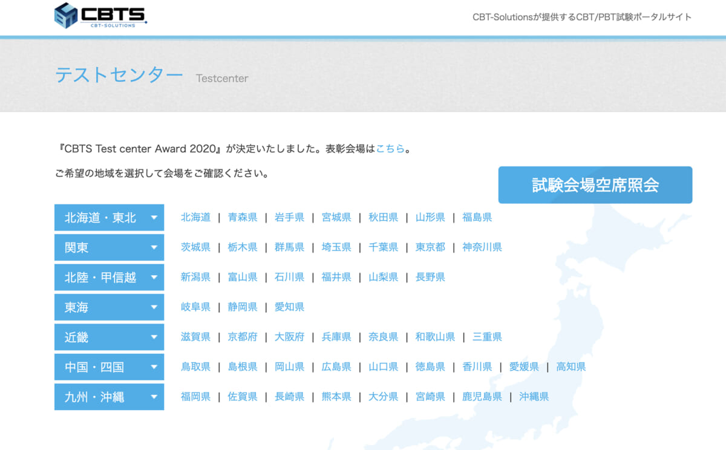
Task: Click the CBTS logo in header
Action: click(100, 16)
